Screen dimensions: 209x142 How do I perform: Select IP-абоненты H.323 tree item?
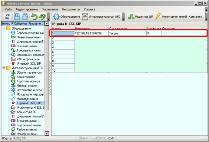[30, 108]
